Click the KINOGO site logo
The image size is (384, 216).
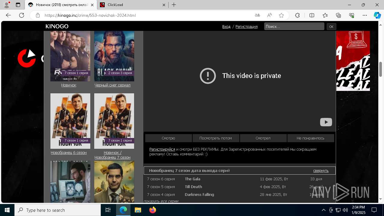pos(57,26)
